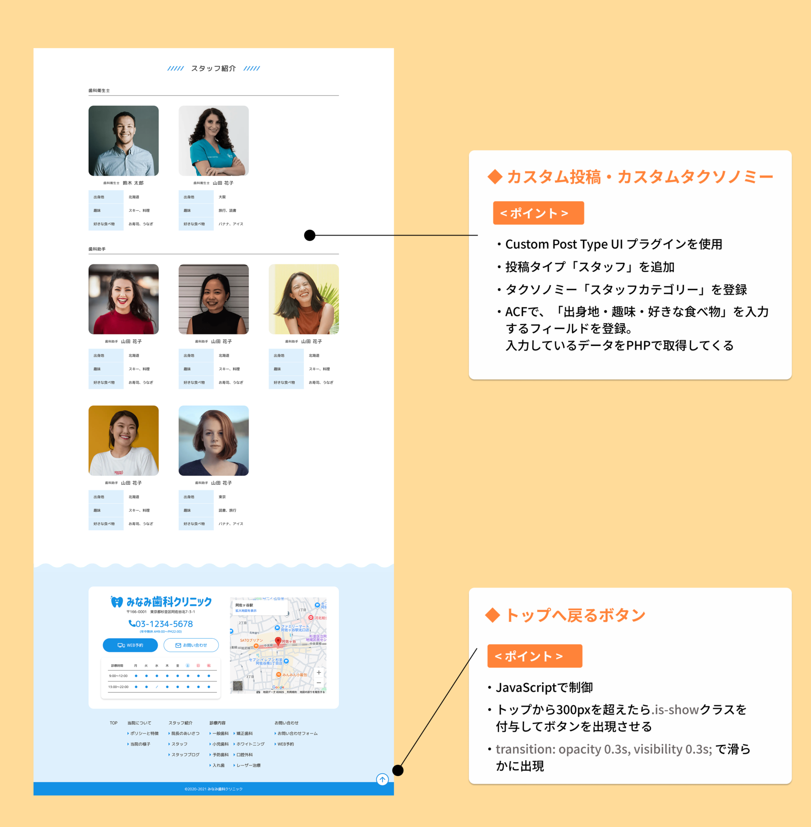Click 鈴木 太郎 staff photo
This screenshot has width=811, height=827.
123,140
